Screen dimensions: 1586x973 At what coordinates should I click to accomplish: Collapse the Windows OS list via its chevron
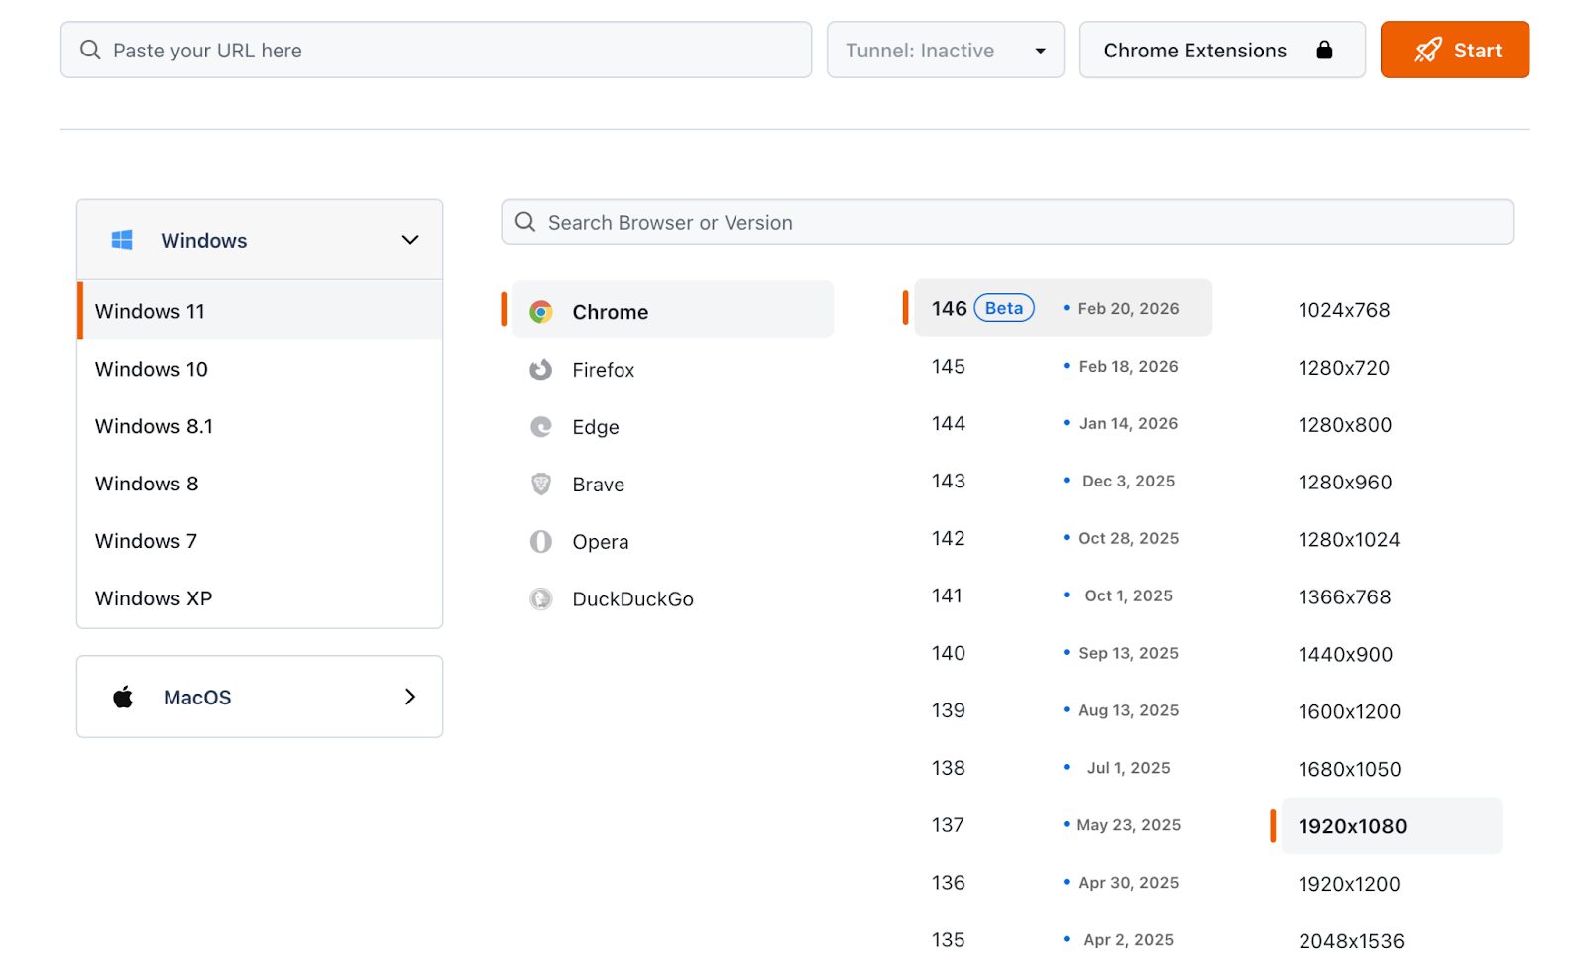click(x=409, y=239)
